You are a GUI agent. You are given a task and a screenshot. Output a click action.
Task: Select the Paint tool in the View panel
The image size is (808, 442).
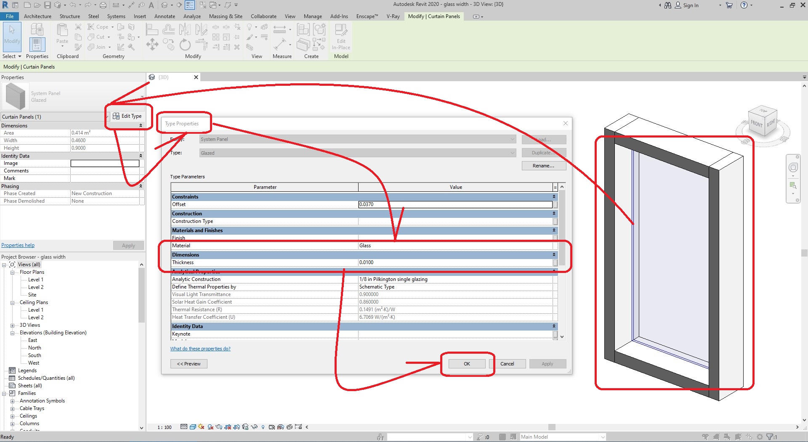tap(250, 37)
